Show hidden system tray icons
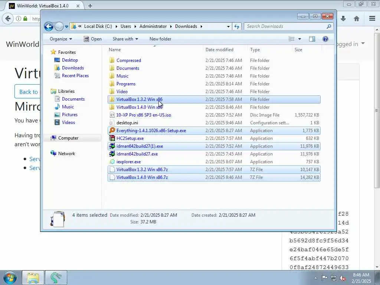The height and width of the screenshot is (285, 380). pos(315,278)
